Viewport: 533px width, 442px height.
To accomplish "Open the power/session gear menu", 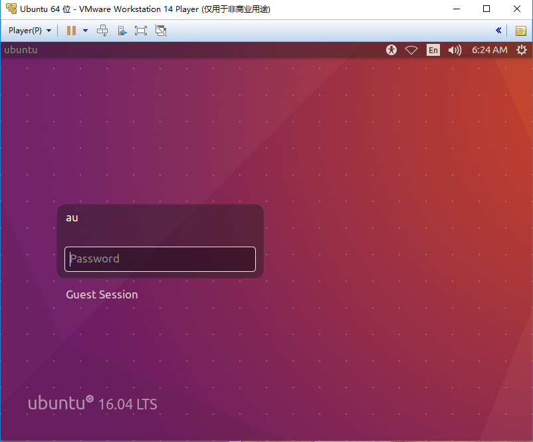I will 522,50.
